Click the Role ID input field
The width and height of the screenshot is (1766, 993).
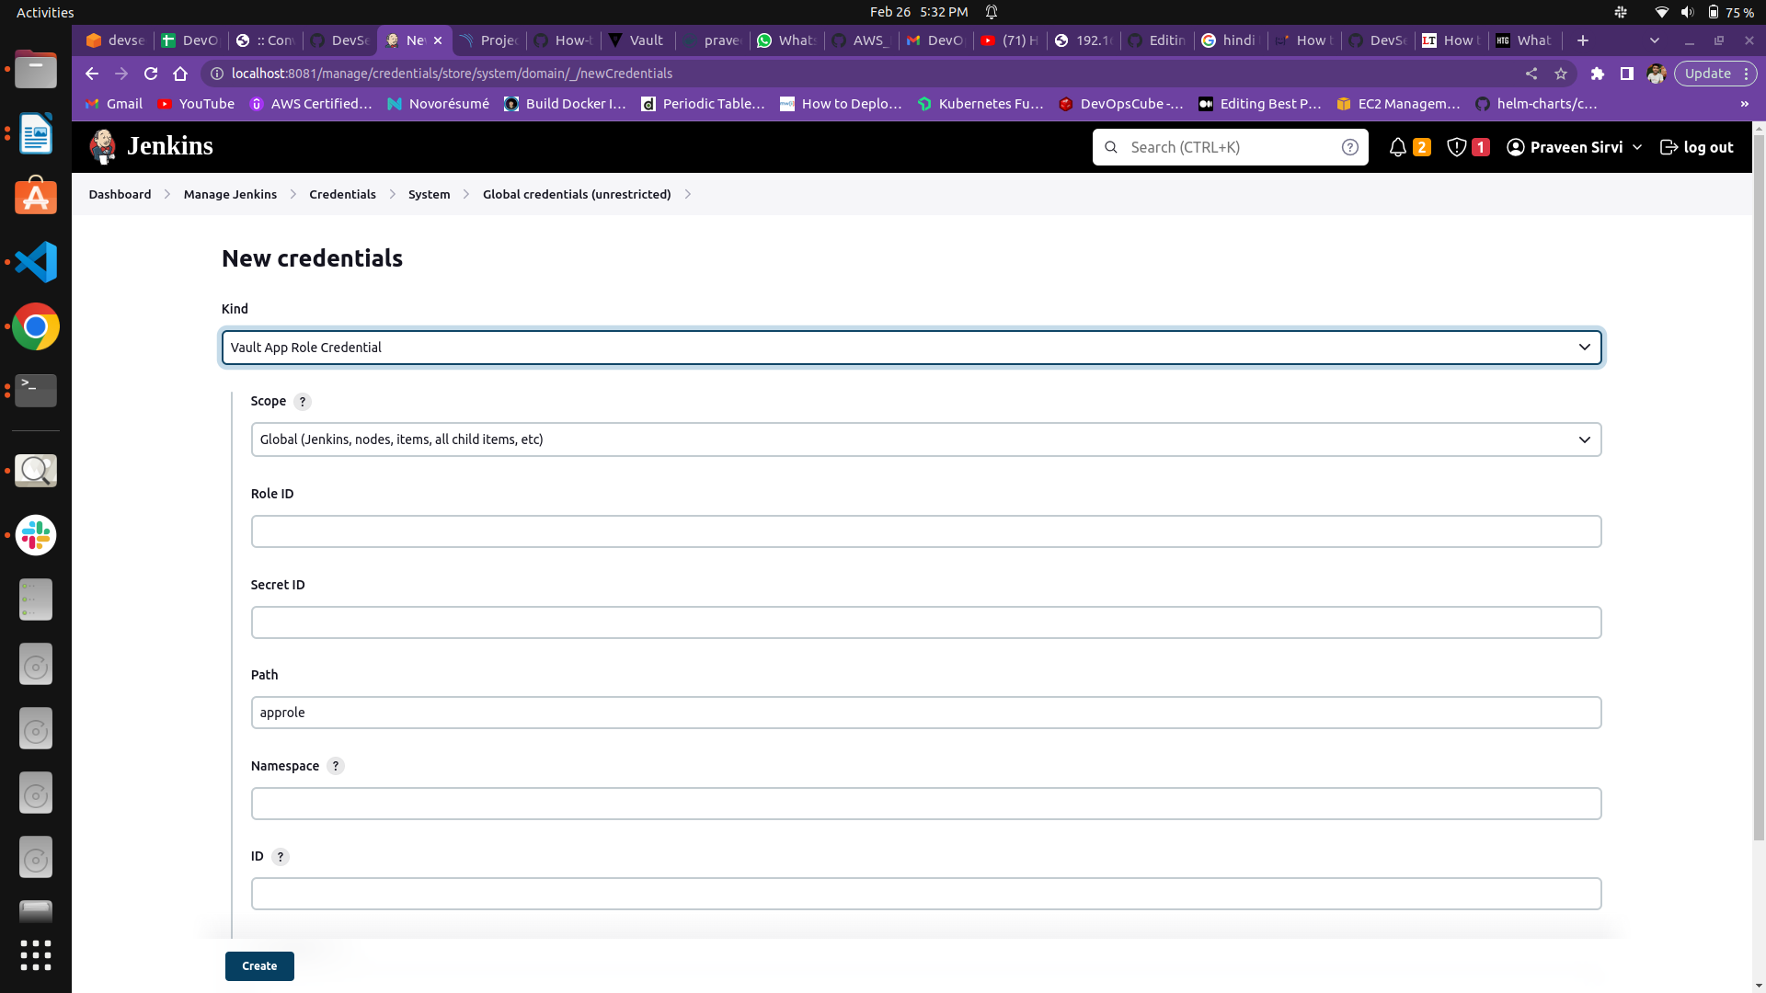(926, 531)
